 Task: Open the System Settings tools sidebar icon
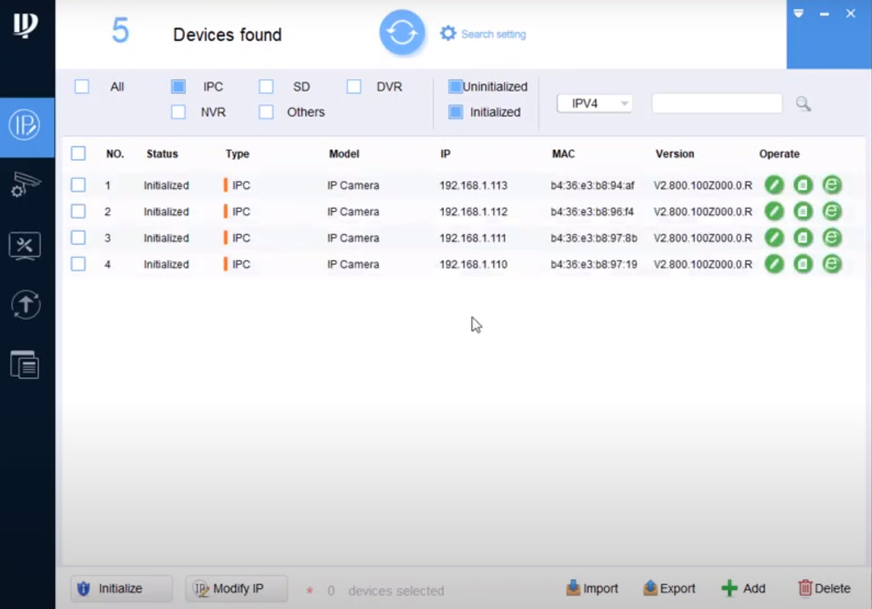tap(25, 246)
